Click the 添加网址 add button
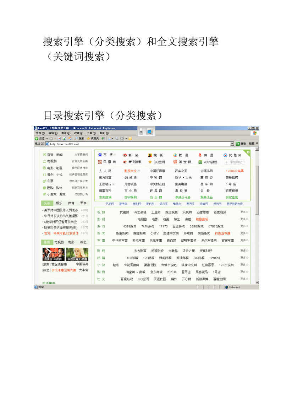The width and height of the screenshot is (281, 398). coord(235,162)
